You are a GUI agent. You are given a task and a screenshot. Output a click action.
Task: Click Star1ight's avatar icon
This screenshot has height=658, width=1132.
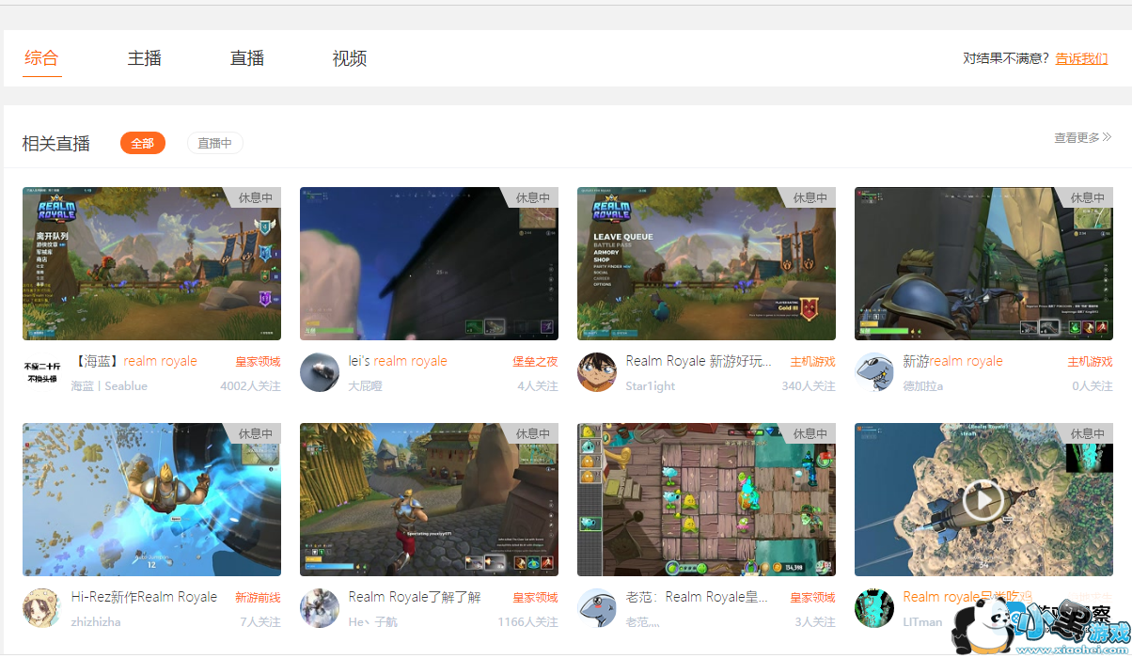(597, 372)
